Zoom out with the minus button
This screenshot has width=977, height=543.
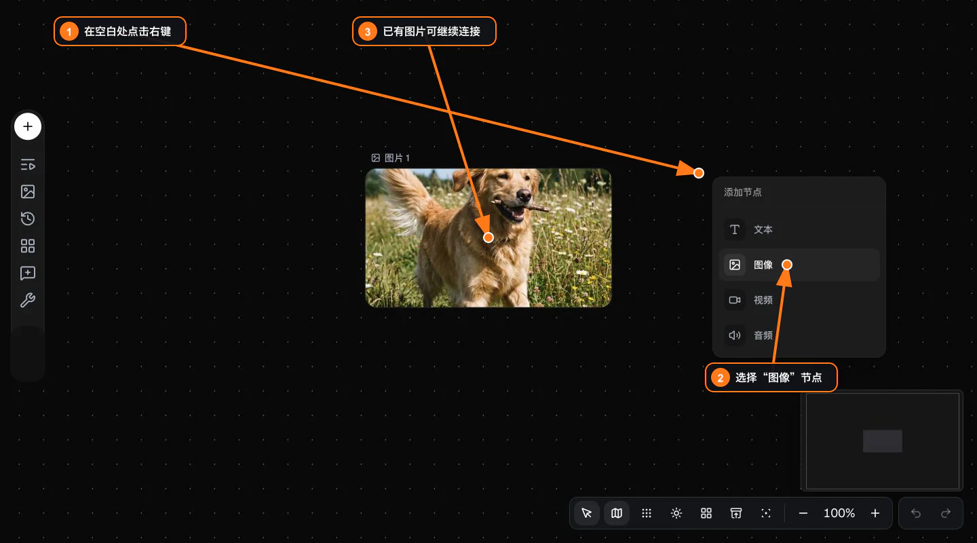pyautogui.click(x=803, y=513)
